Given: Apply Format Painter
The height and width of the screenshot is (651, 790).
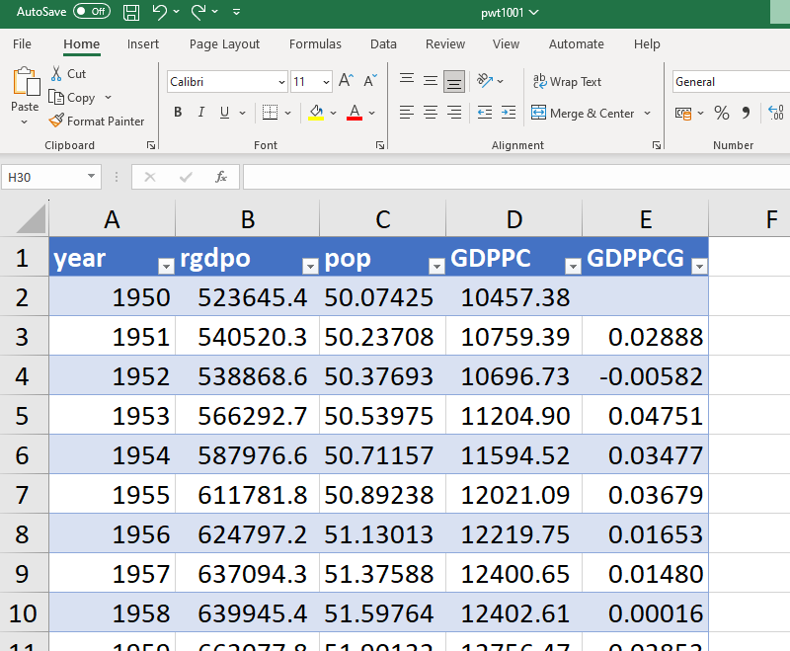Looking at the screenshot, I should [96, 121].
